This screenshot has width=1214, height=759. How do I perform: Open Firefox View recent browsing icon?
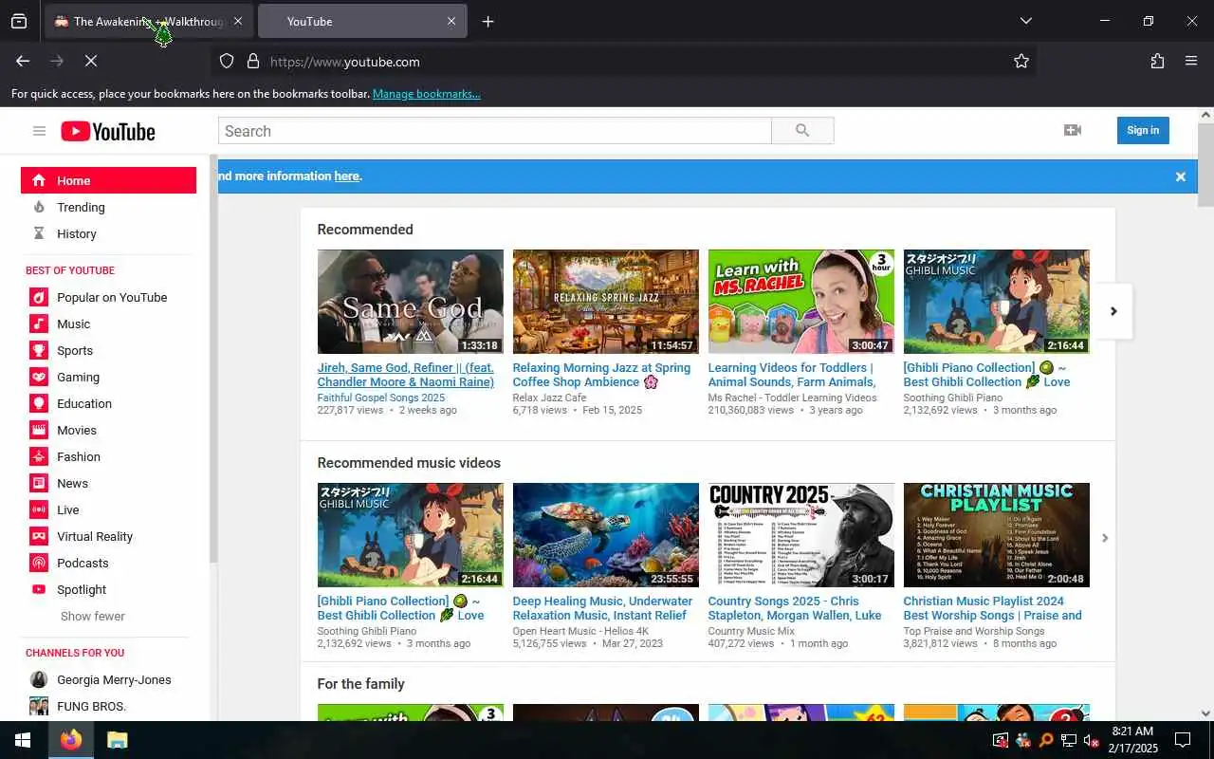pyautogui.click(x=19, y=21)
